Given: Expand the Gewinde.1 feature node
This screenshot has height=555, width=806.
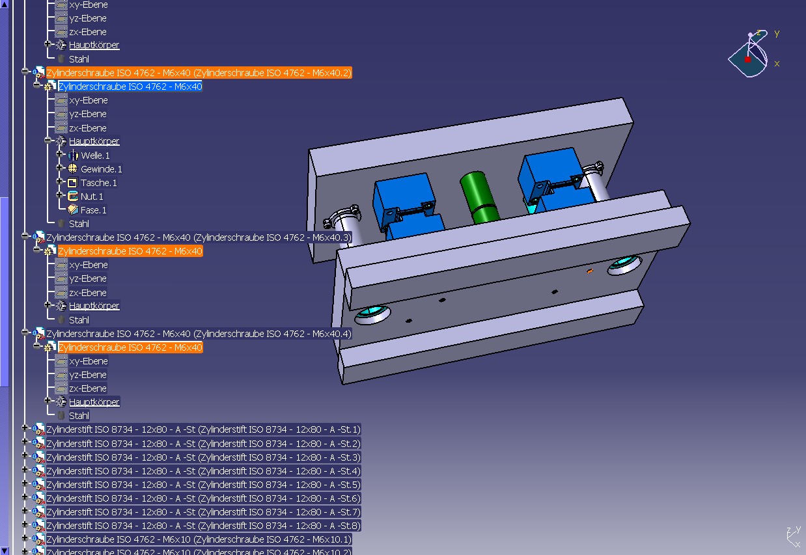Looking at the screenshot, I should click(x=59, y=168).
